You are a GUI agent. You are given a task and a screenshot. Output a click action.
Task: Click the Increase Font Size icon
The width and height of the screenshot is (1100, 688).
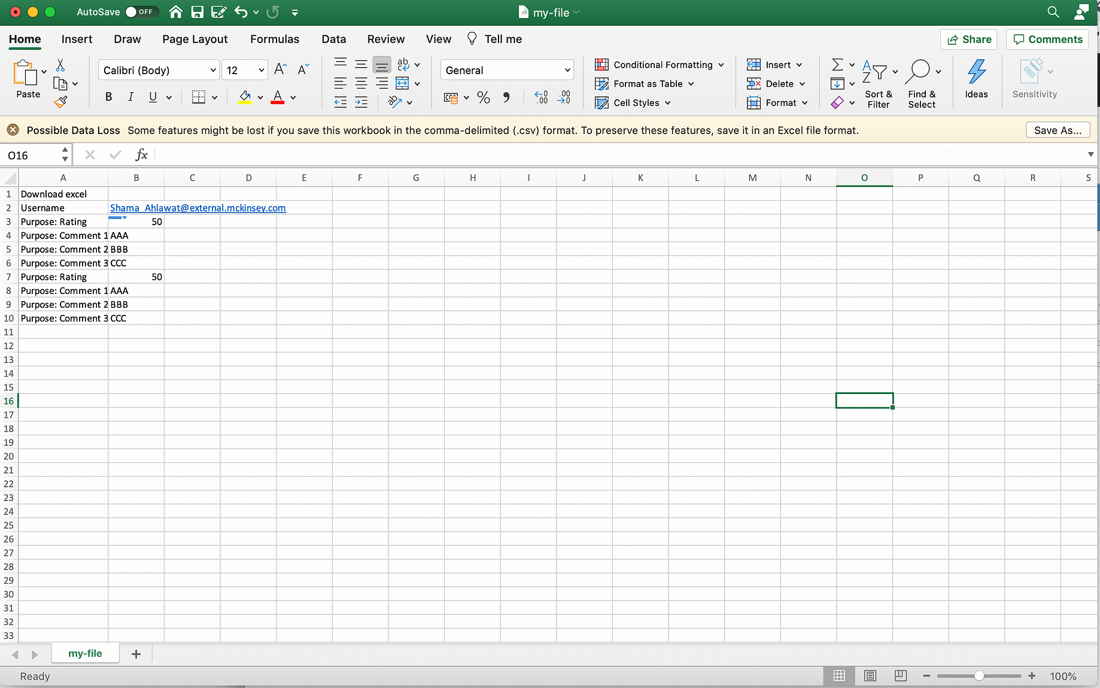(x=280, y=69)
